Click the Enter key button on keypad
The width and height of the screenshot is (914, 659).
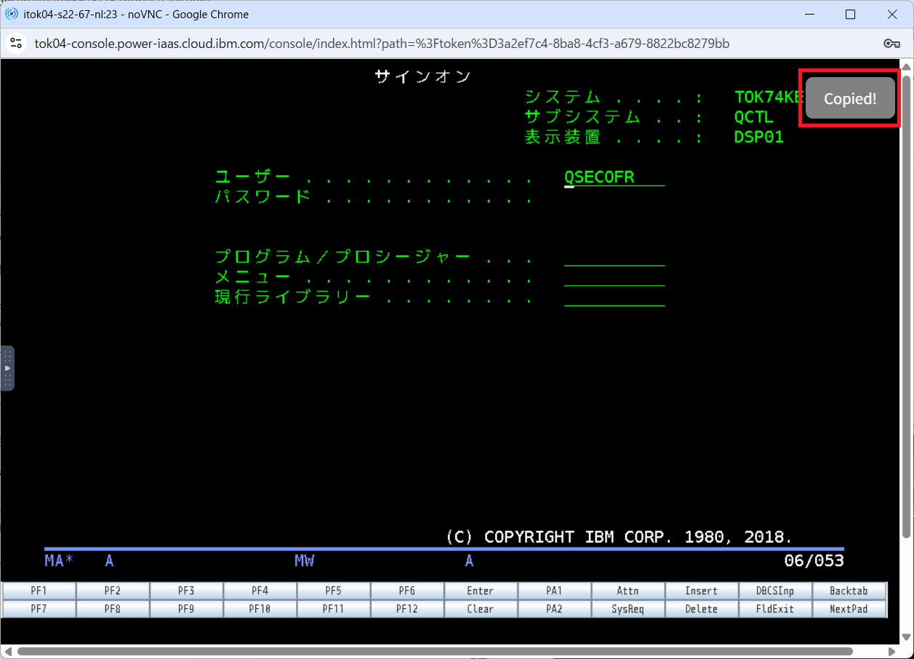(481, 591)
